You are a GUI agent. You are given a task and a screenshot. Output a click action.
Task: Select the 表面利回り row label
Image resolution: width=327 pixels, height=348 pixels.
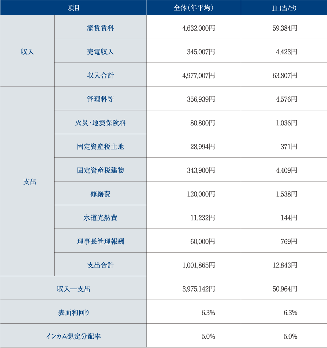[x=73, y=312]
